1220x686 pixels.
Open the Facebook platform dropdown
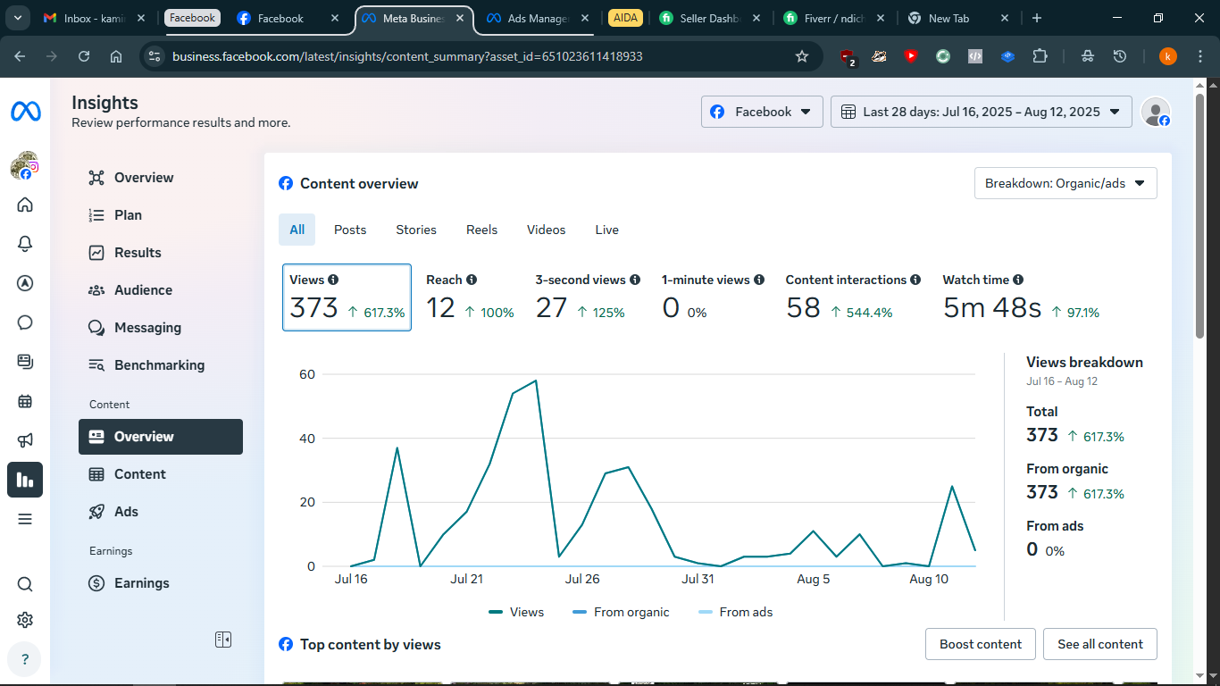point(762,112)
